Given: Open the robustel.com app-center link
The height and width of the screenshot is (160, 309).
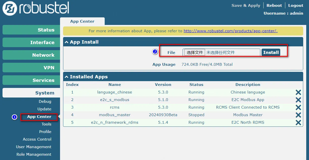Looking at the screenshot, I should pos(230,31).
